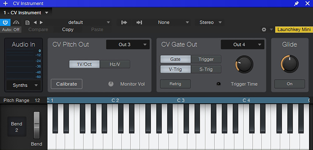
Task: Enable Trigger mode for gate output
Action: tap(206, 59)
